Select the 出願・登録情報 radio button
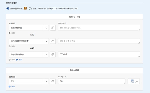 (x=8, y=8)
